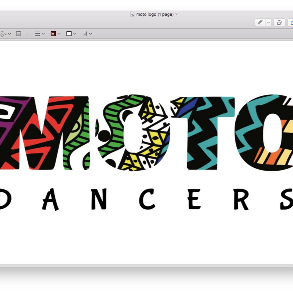Expand the fill color chevron
Screen dimensions: 293x293
75,34
